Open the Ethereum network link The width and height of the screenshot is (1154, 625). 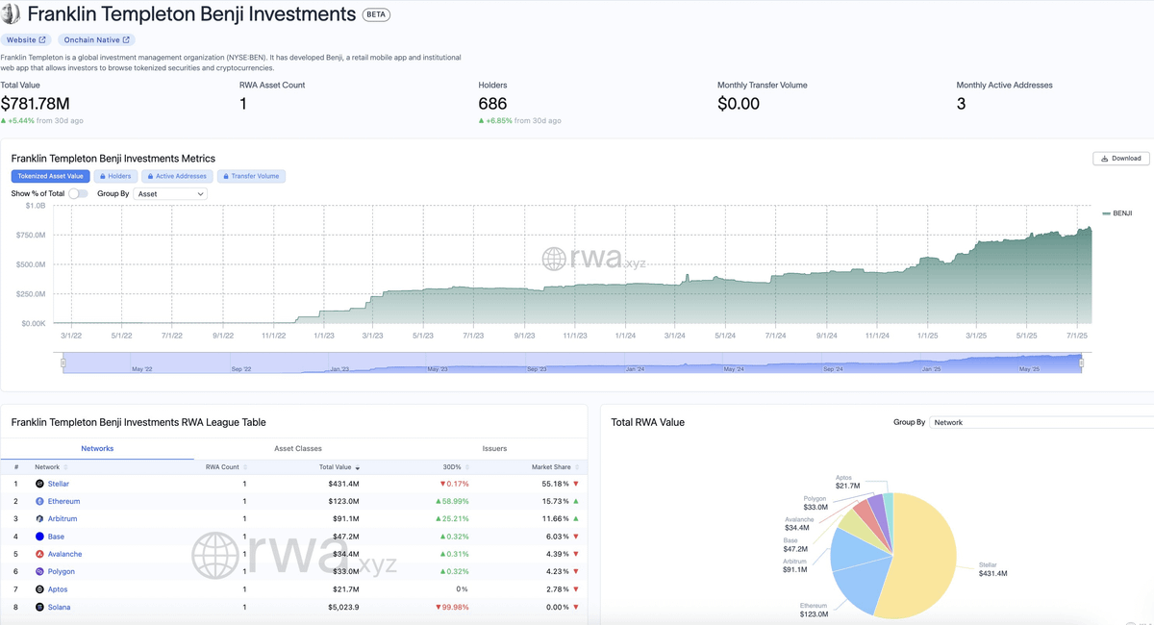tap(64, 502)
